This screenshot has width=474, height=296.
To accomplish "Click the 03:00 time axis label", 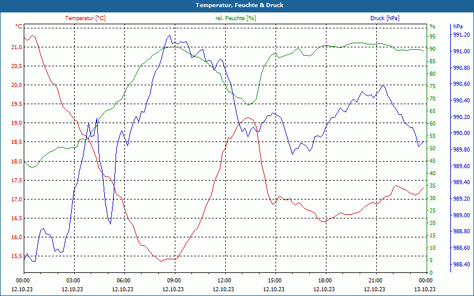I will (x=72, y=281).
